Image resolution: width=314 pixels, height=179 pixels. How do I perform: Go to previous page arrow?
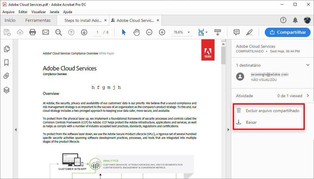click(71, 32)
